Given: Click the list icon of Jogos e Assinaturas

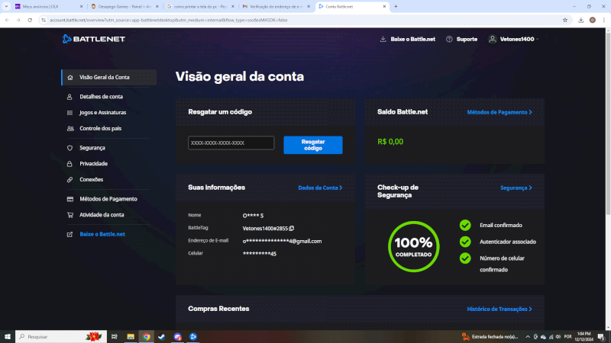Looking at the screenshot, I should (x=70, y=113).
